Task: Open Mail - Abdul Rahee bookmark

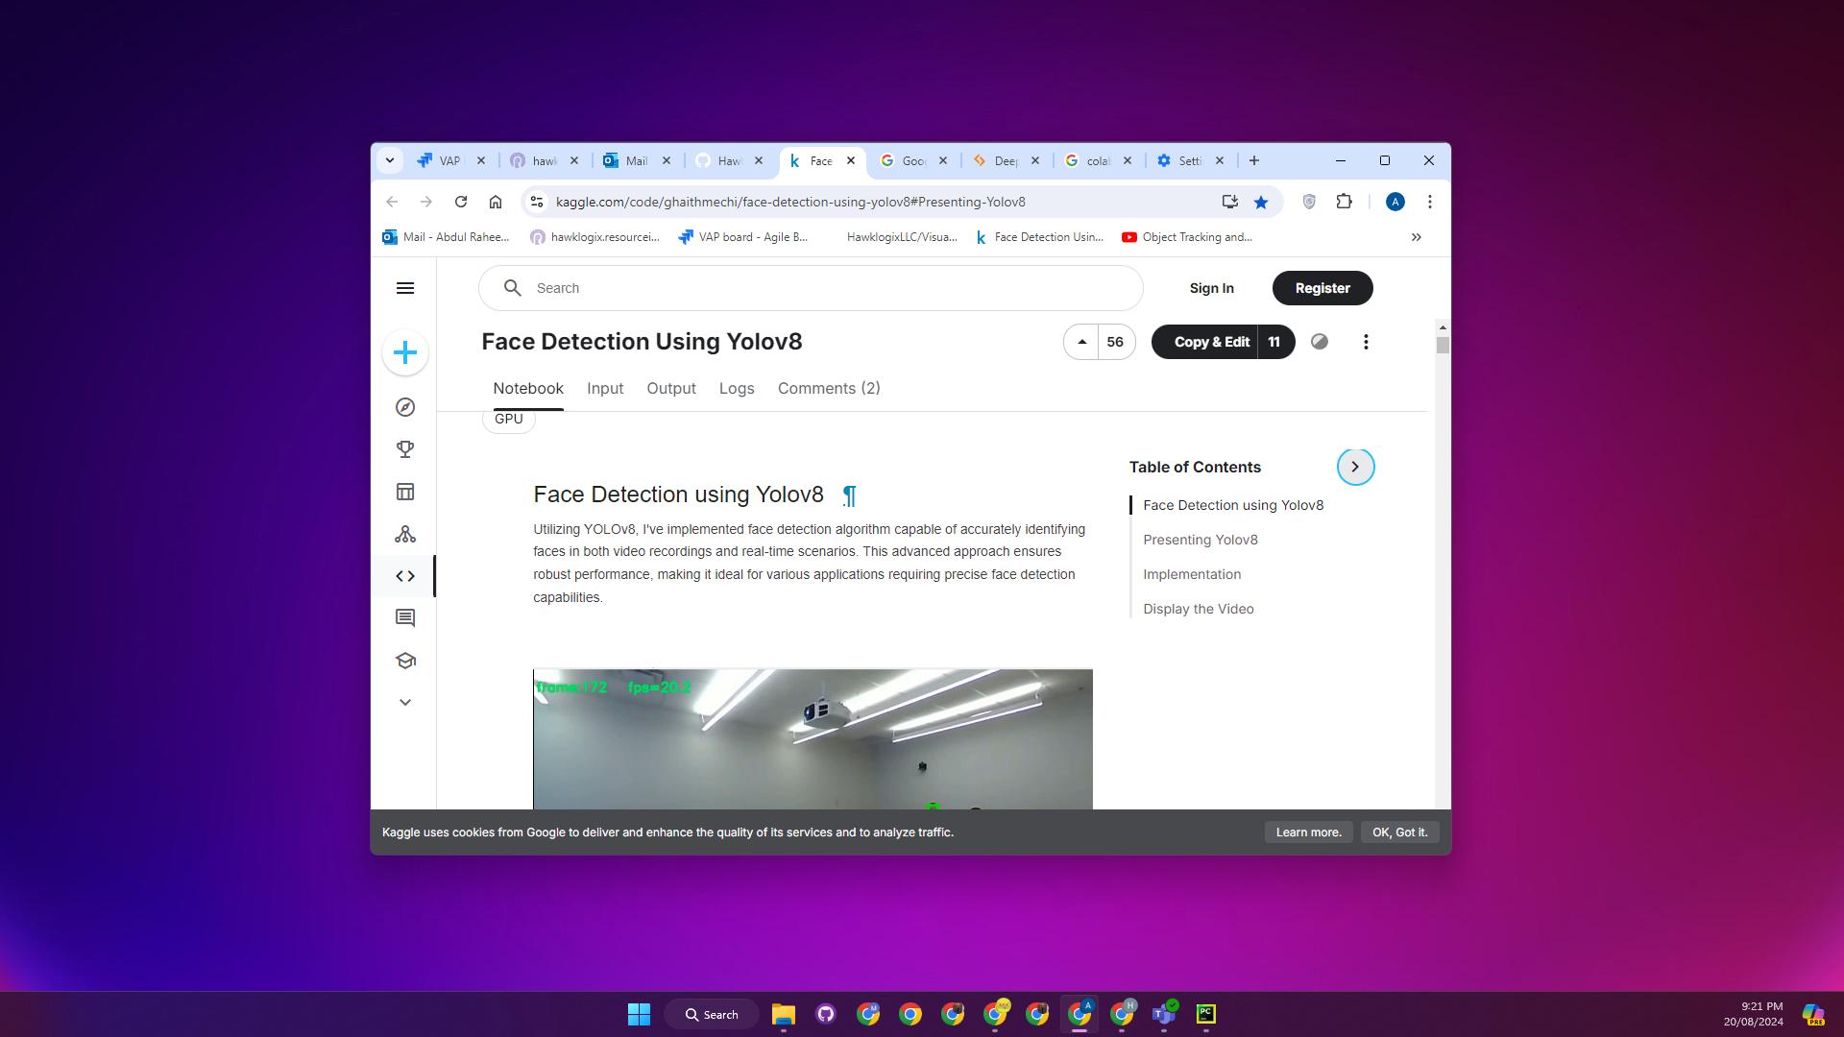Action: pos(446,237)
